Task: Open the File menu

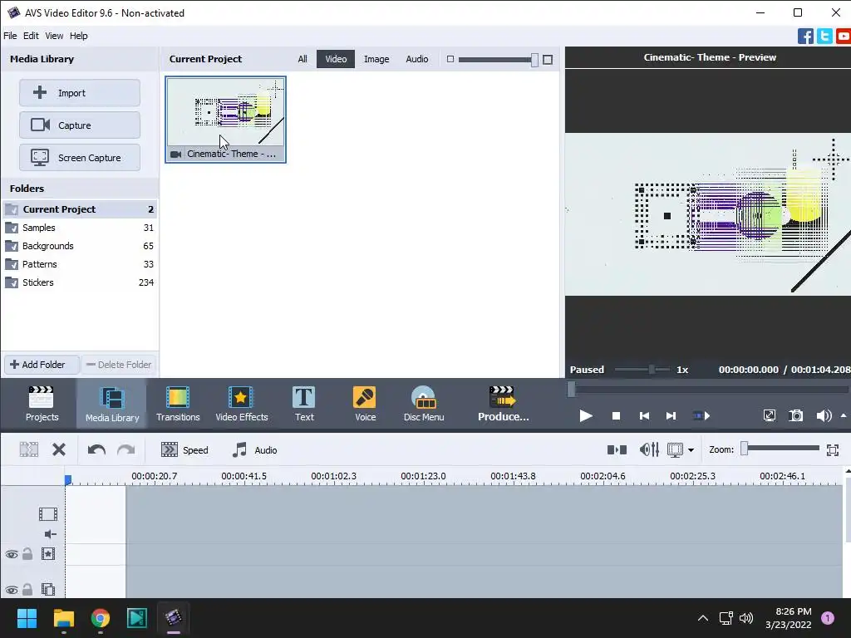Action: click(10, 36)
